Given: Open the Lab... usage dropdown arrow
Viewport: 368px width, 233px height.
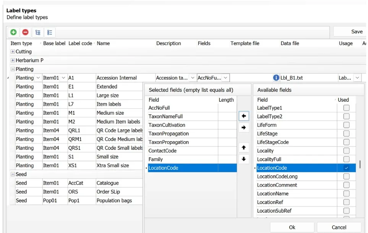Looking at the screenshot, I should (x=357, y=78).
